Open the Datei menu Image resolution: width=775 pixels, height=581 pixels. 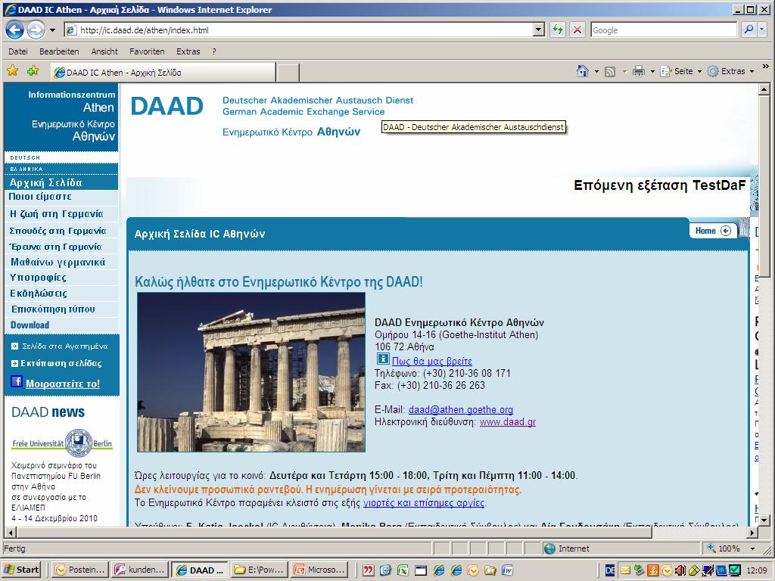18,51
